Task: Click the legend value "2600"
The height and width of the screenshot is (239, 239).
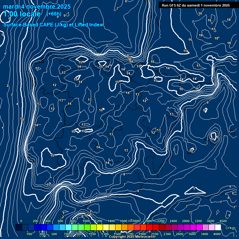Action: point(180,234)
